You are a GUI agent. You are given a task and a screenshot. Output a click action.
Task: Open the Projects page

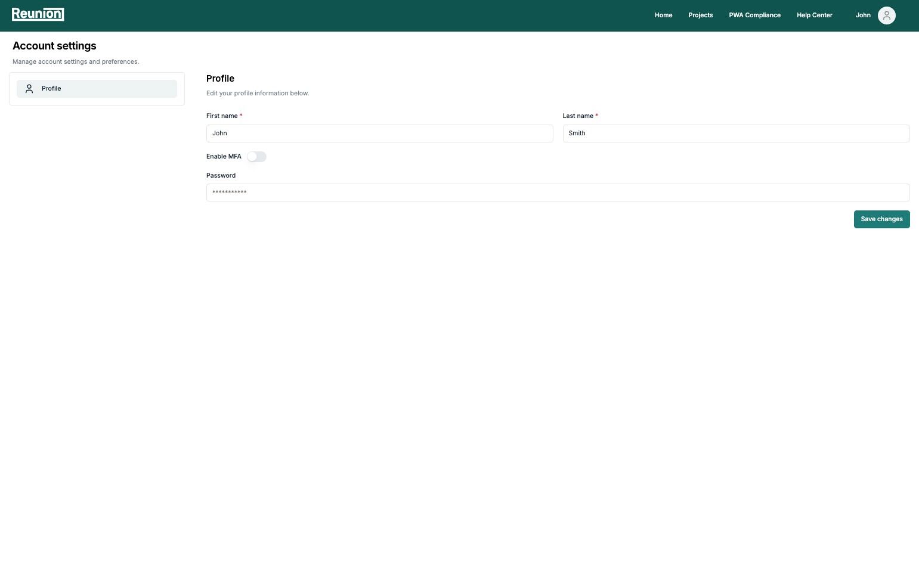tap(700, 15)
